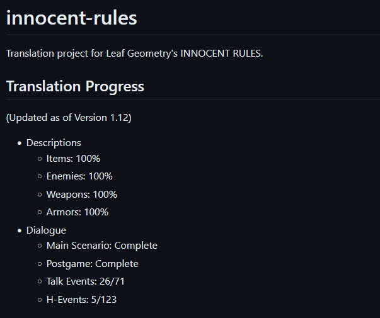This screenshot has height=318, width=380.
Task: Click the Leaf Geometry's text
Action: (142, 54)
